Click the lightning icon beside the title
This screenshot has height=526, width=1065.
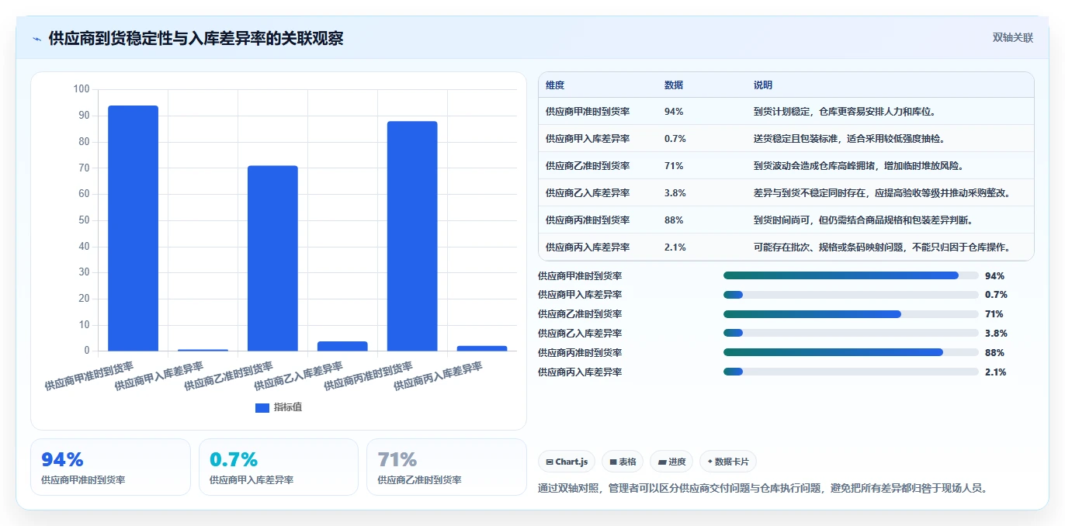[x=37, y=39]
